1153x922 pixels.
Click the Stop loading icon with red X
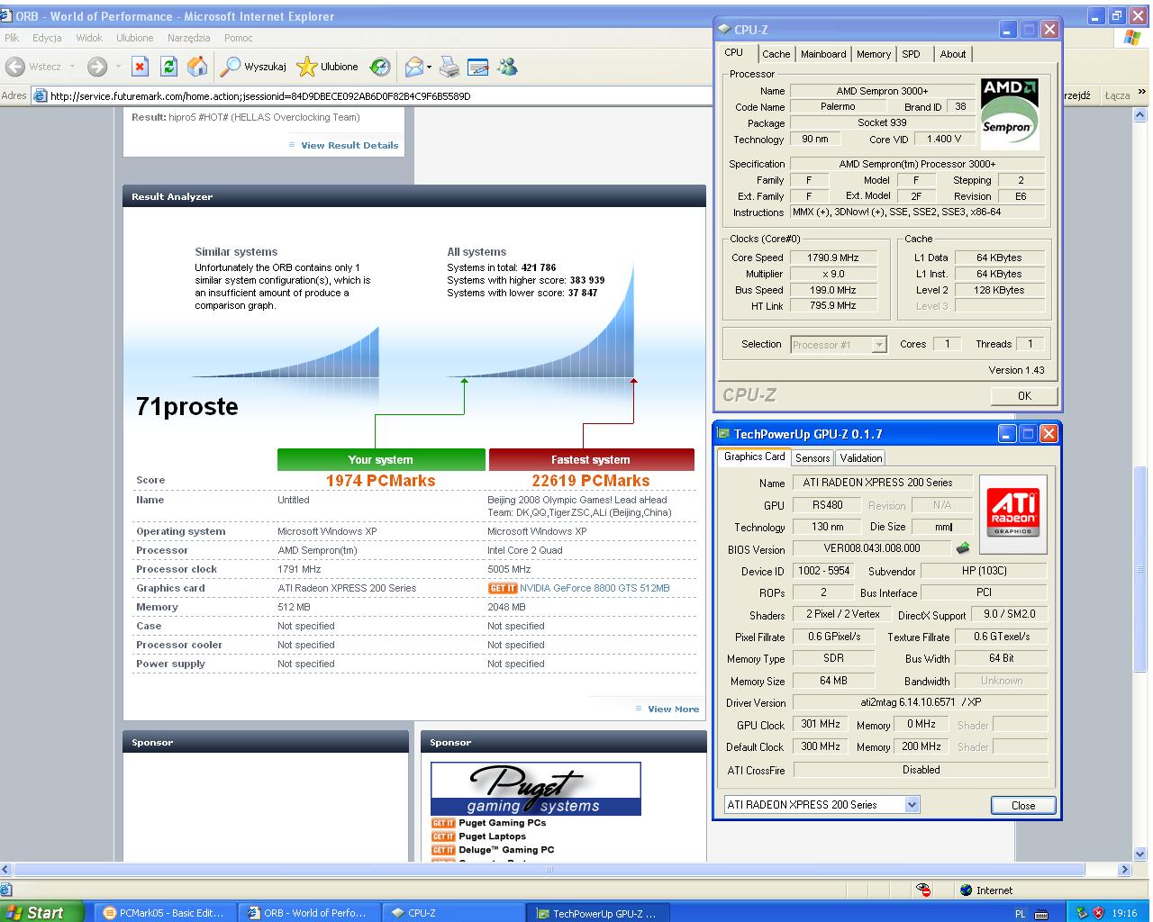(140, 67)
